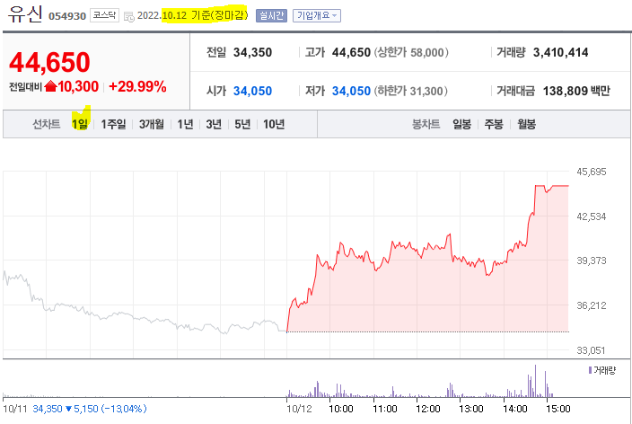Click the date text 2022.10.12 기준(장마감)
Screen dimensions: 632x424
[193, 15]
